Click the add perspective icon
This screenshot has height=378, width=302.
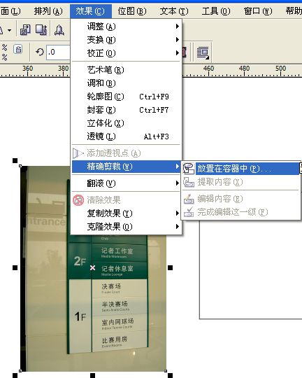[78, 153]
